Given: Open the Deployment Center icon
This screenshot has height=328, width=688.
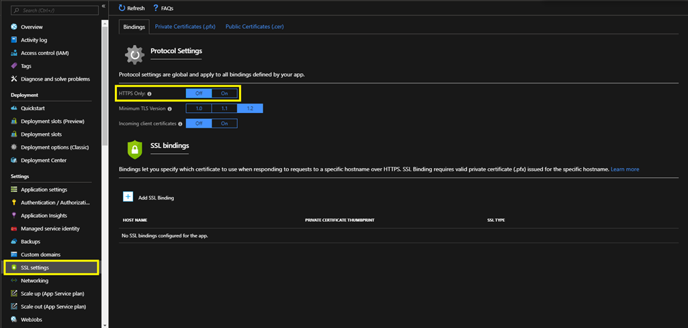Looking at the screenshot, I should [x=13, y=161].
